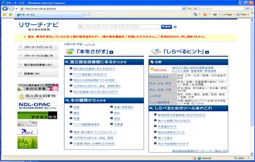Click the RSS feeds toolbar icon

(x=205, y=14)
